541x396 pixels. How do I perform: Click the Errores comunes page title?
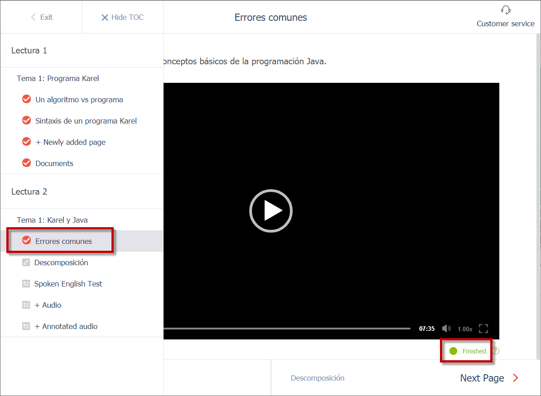point(271,17)
